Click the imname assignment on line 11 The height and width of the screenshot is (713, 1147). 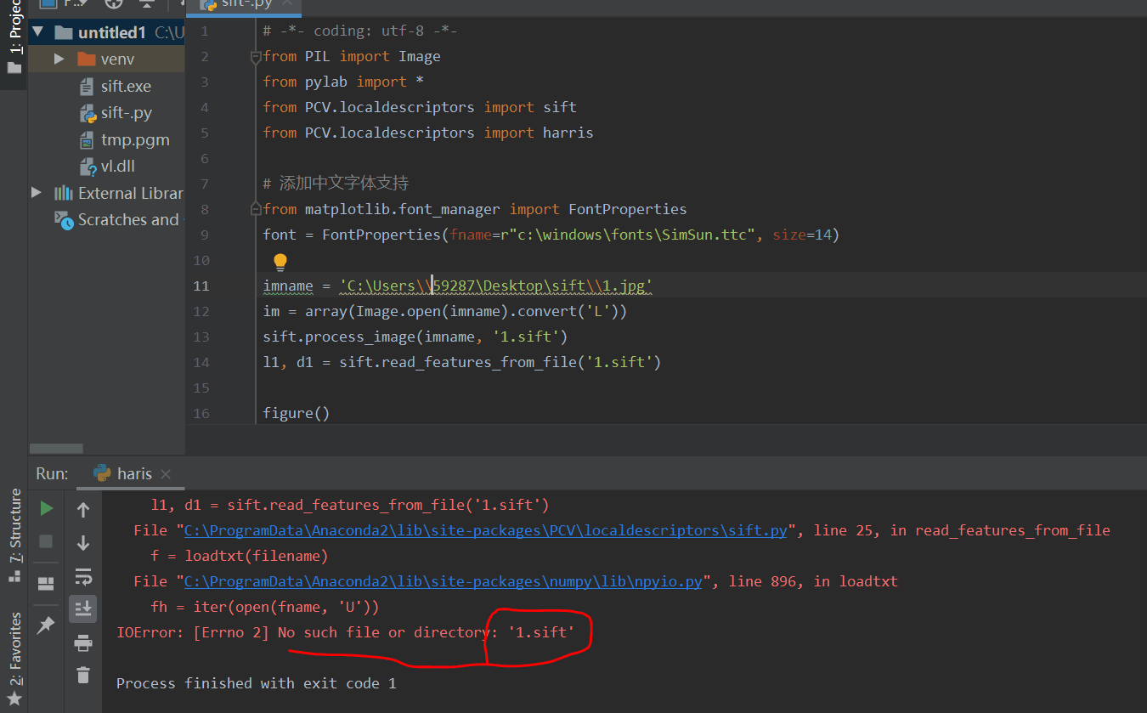point(457,286)
